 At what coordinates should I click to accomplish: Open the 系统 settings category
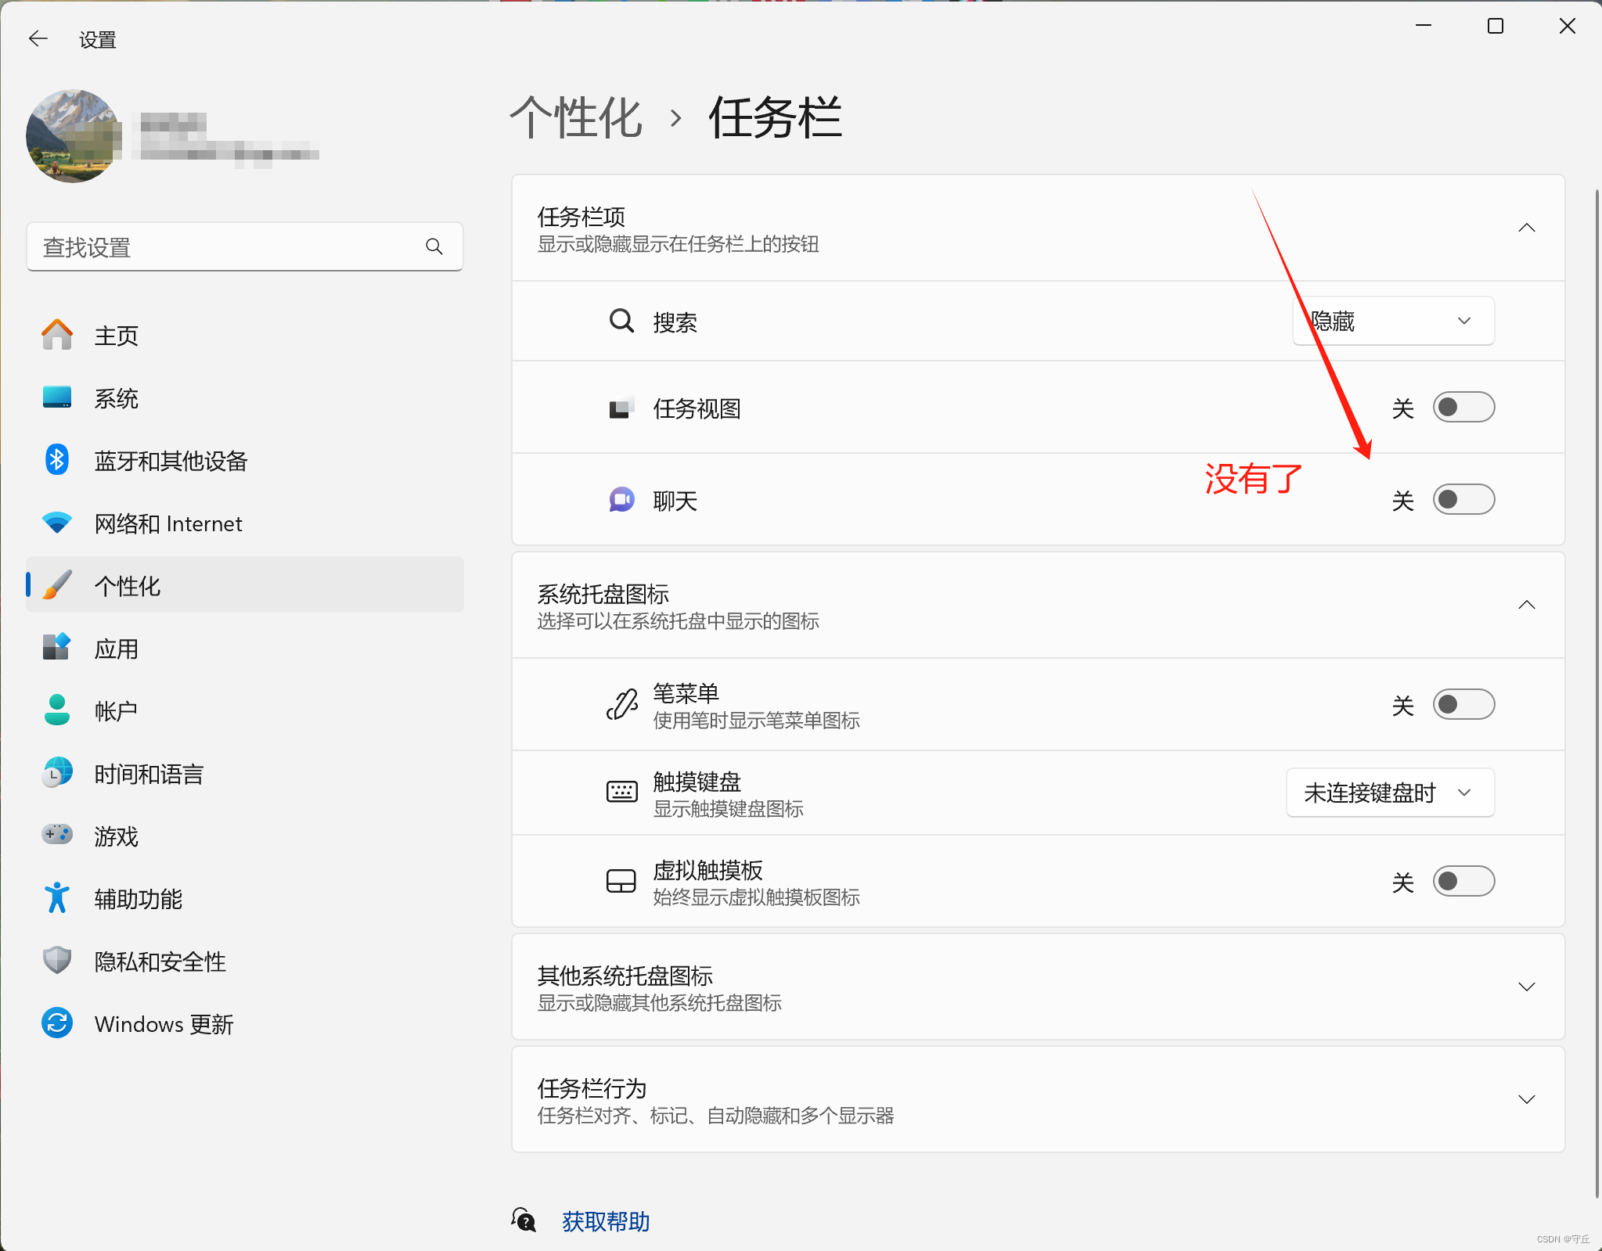point(116,398)
